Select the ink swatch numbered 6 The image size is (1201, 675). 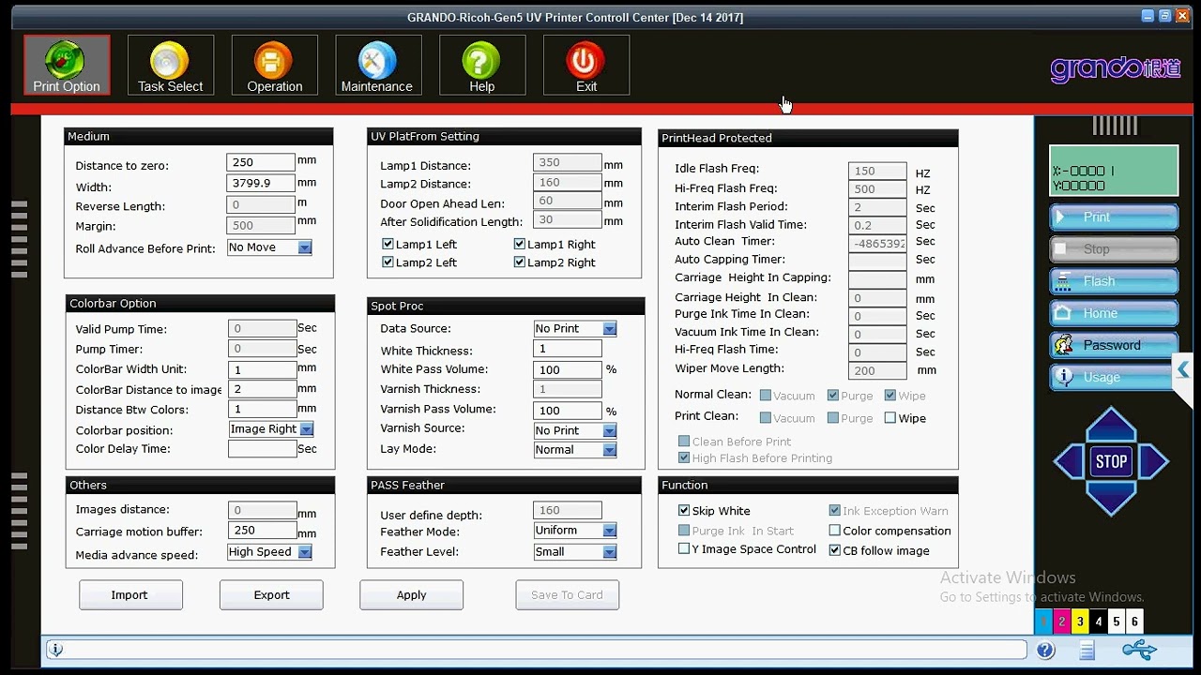(1134, 621)
